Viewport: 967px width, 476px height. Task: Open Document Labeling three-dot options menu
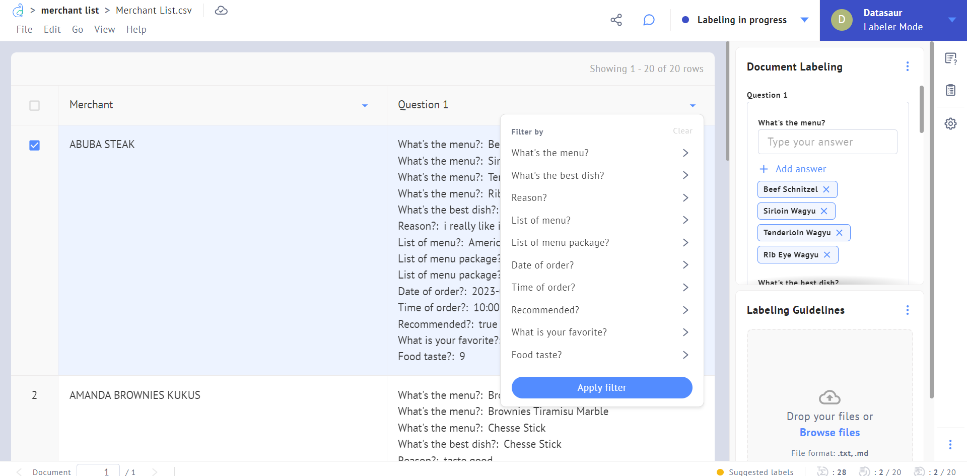(907, 66)
